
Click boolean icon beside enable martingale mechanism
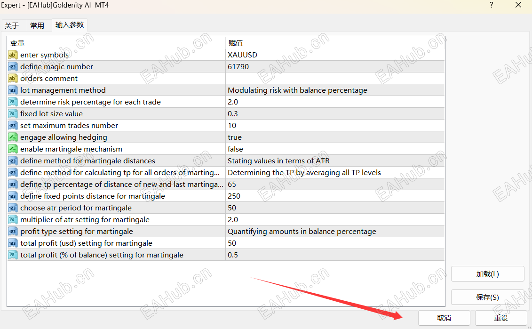pos(13,149)
